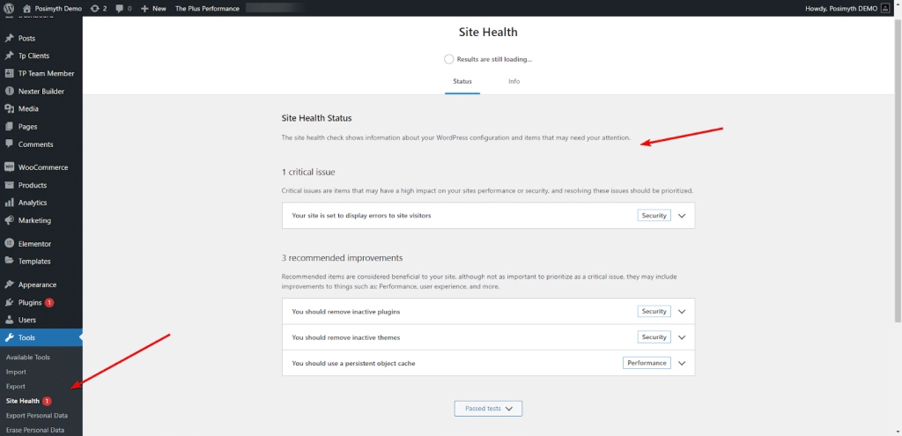Click the Appearance brush icon
This screenshot has height=436, width=902.
click(9, 285)
